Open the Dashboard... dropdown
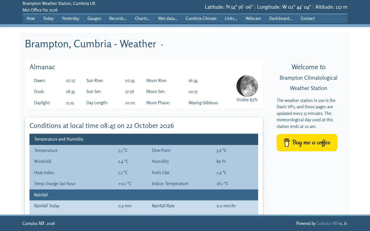 click(281, 18)
